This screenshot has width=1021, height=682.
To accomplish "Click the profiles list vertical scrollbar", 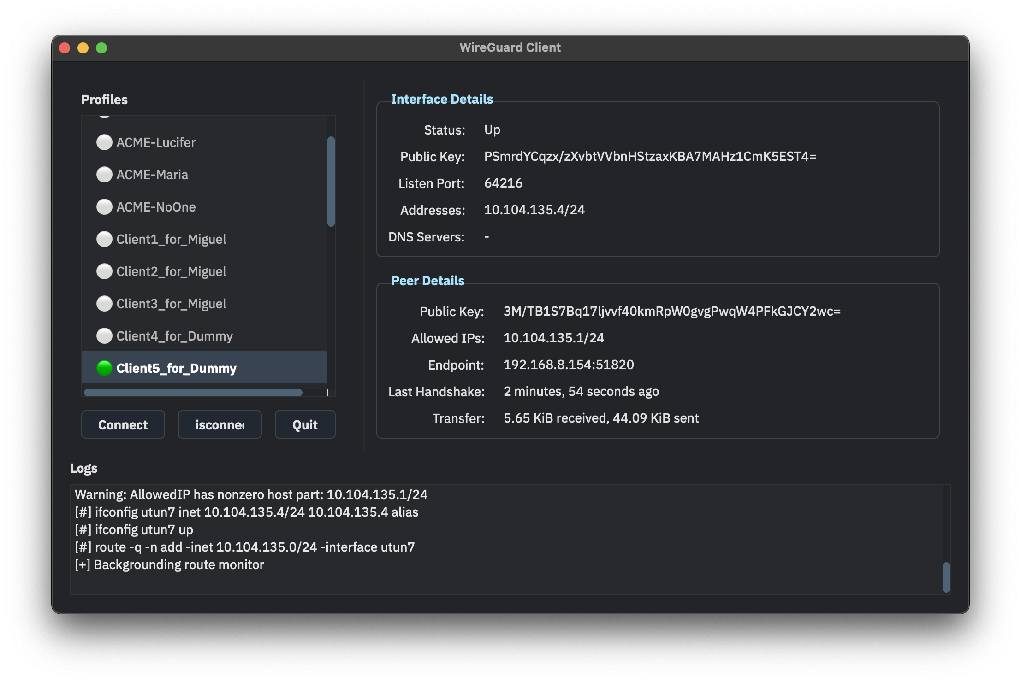I will (x=331, y=182).
